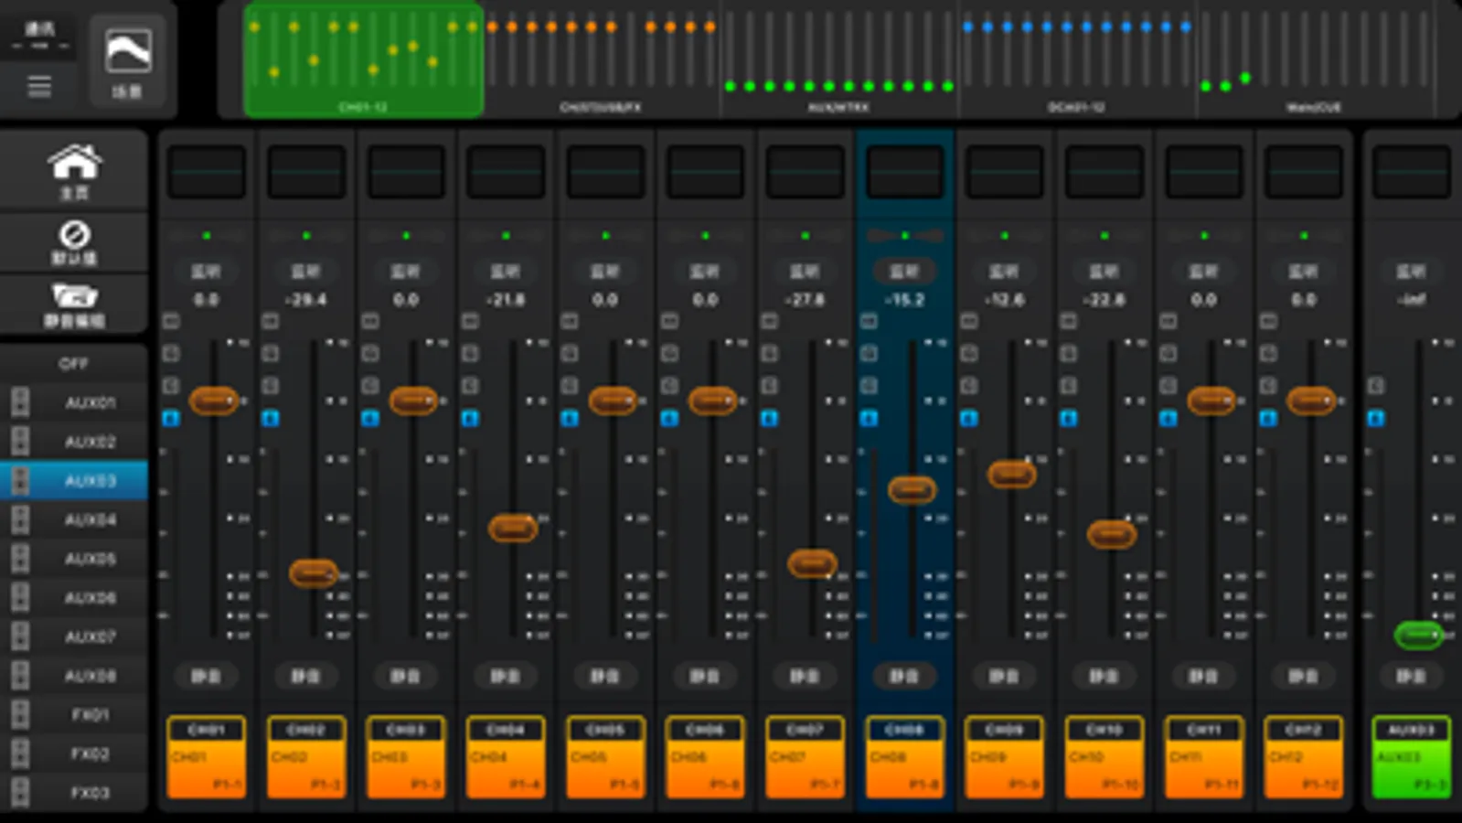Click the green AUX03 master fader knob
The image size is (1462, 823).
click(1419, 635)
